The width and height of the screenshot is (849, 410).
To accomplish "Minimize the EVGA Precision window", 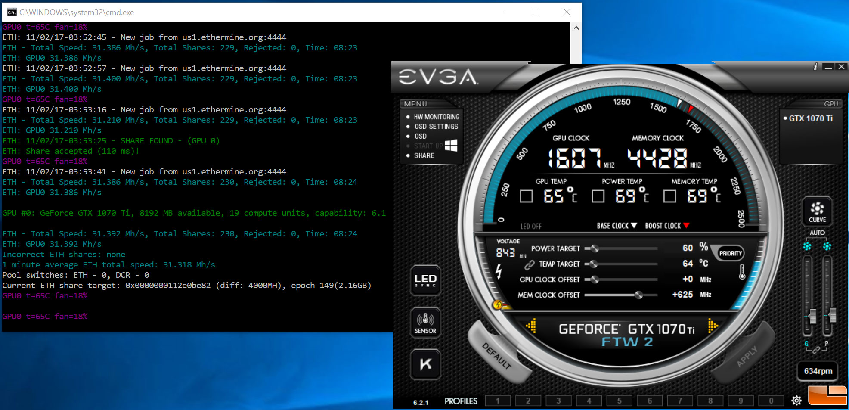I will click(x=828, y=67).
